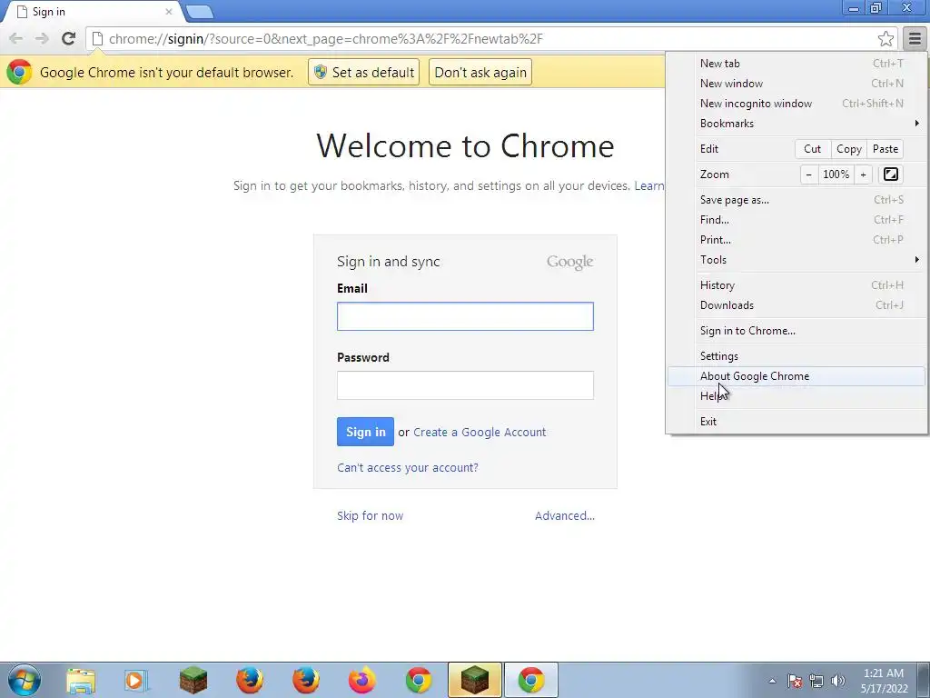The height and width of the screenshot is (698, 930).
Task: Reload the page with refresh icon
Action: (69, 39)
